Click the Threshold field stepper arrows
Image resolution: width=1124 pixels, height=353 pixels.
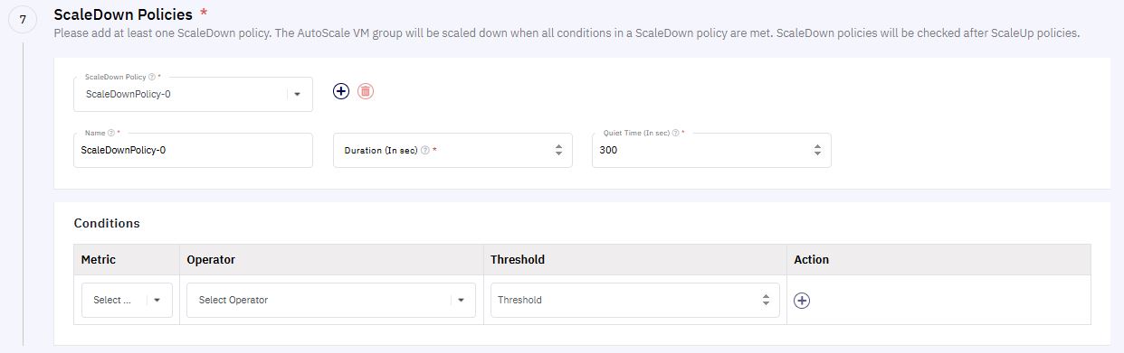click(766, 300)
